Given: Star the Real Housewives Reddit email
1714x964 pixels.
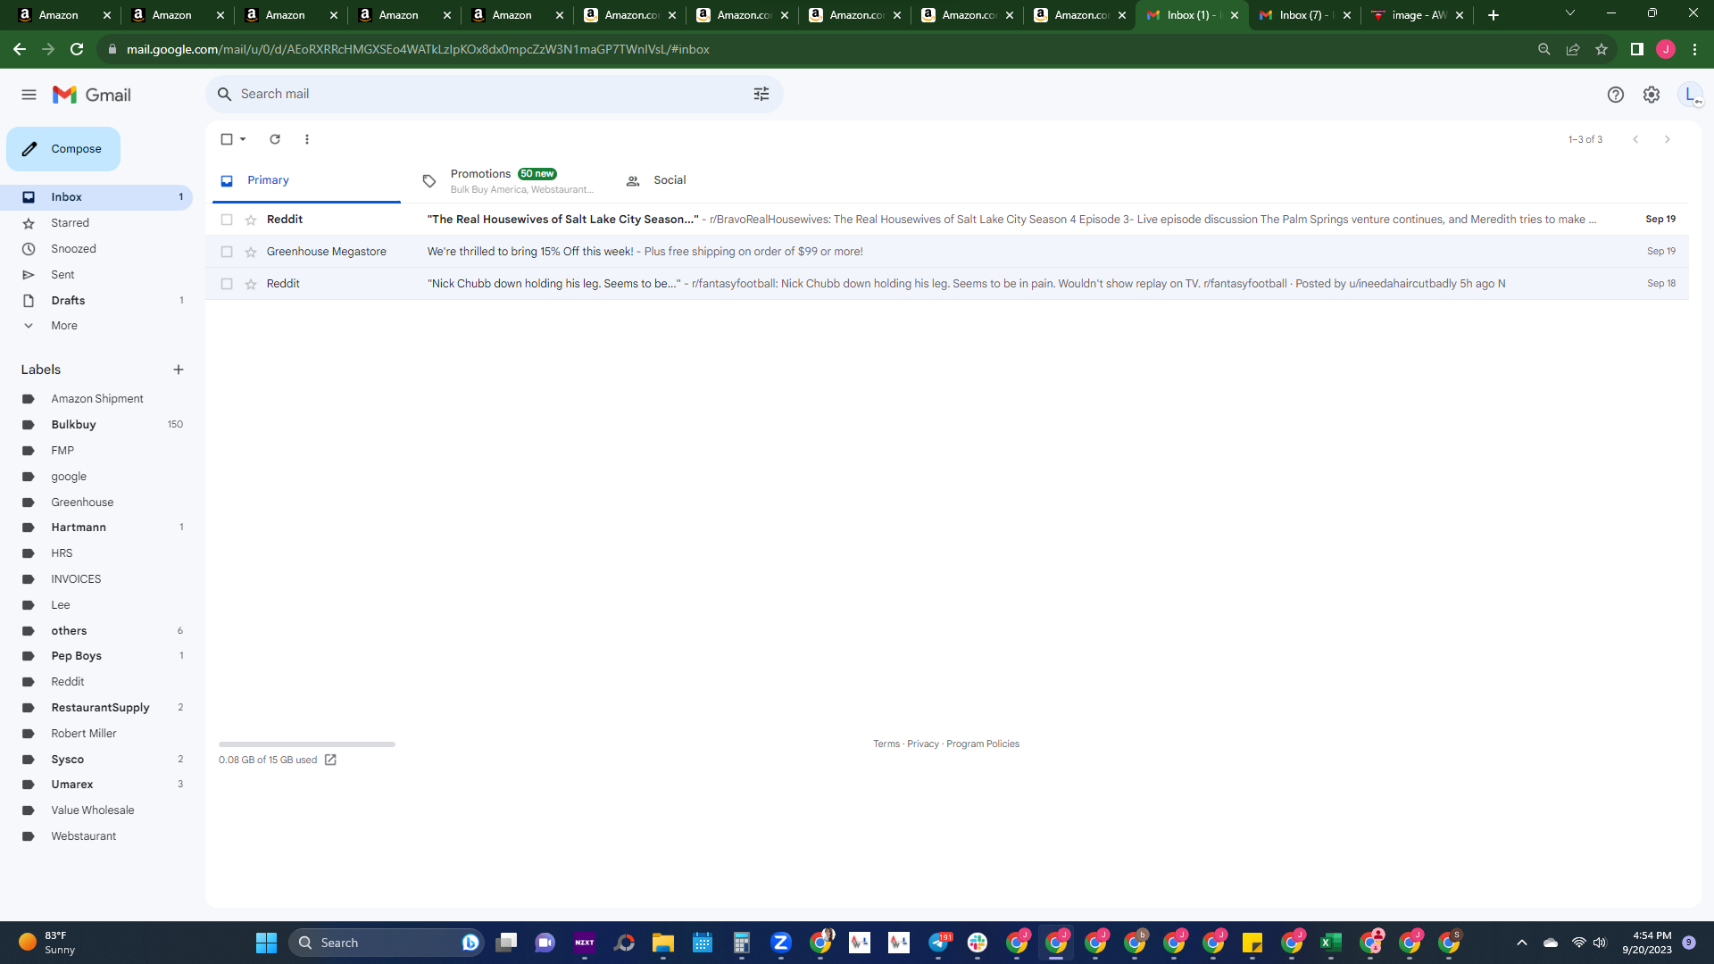Looking at the screenshot, I should coord(251,220).
